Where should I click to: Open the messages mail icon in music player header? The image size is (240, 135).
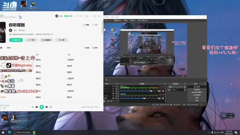pos(71,16)
